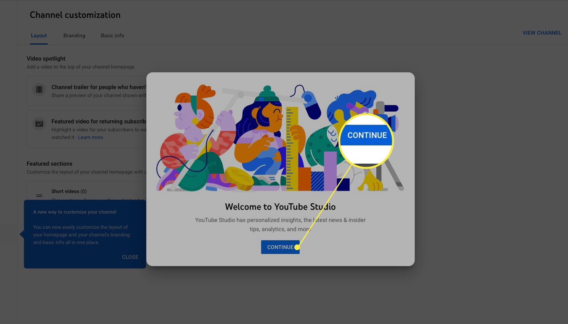Viewport: 568px width, 324px height.
Task: Follow the Learn more link
Action: [90, 137]
